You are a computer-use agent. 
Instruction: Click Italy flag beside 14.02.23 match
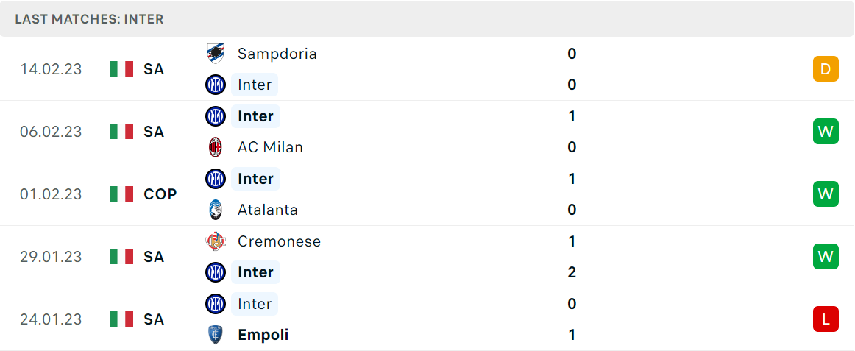[121, 68]
